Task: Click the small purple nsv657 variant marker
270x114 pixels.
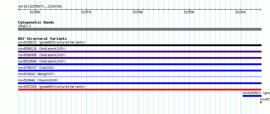Action: pyautogui.click(x=261, y=102)
